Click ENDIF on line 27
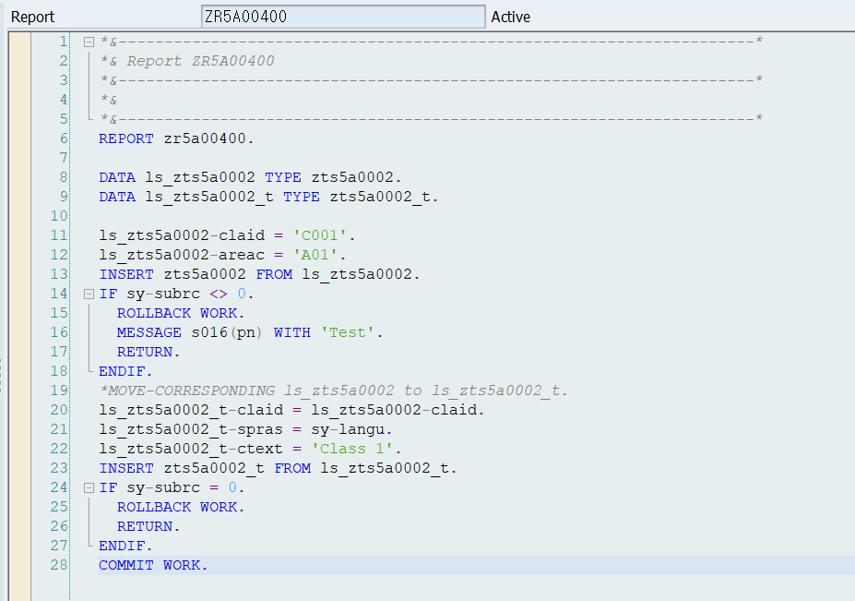 [x=125, y=546]
